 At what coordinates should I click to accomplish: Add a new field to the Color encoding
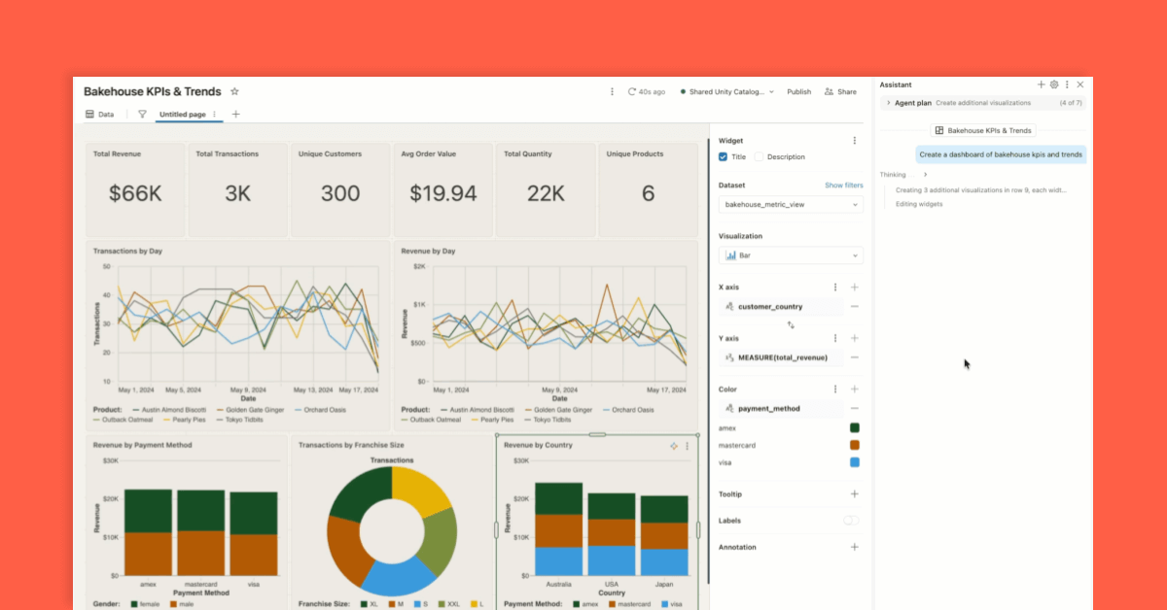point(855,389)
